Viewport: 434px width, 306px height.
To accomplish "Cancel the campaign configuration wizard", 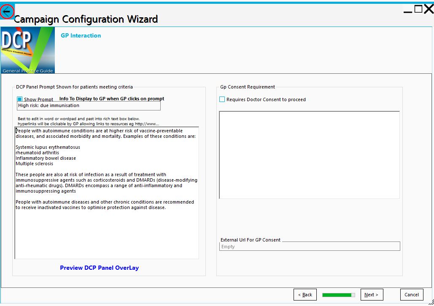I will [x=411, y=295].
